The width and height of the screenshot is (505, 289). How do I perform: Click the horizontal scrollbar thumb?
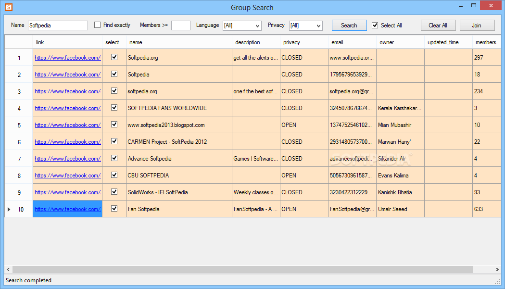click(x=243, y=269)
